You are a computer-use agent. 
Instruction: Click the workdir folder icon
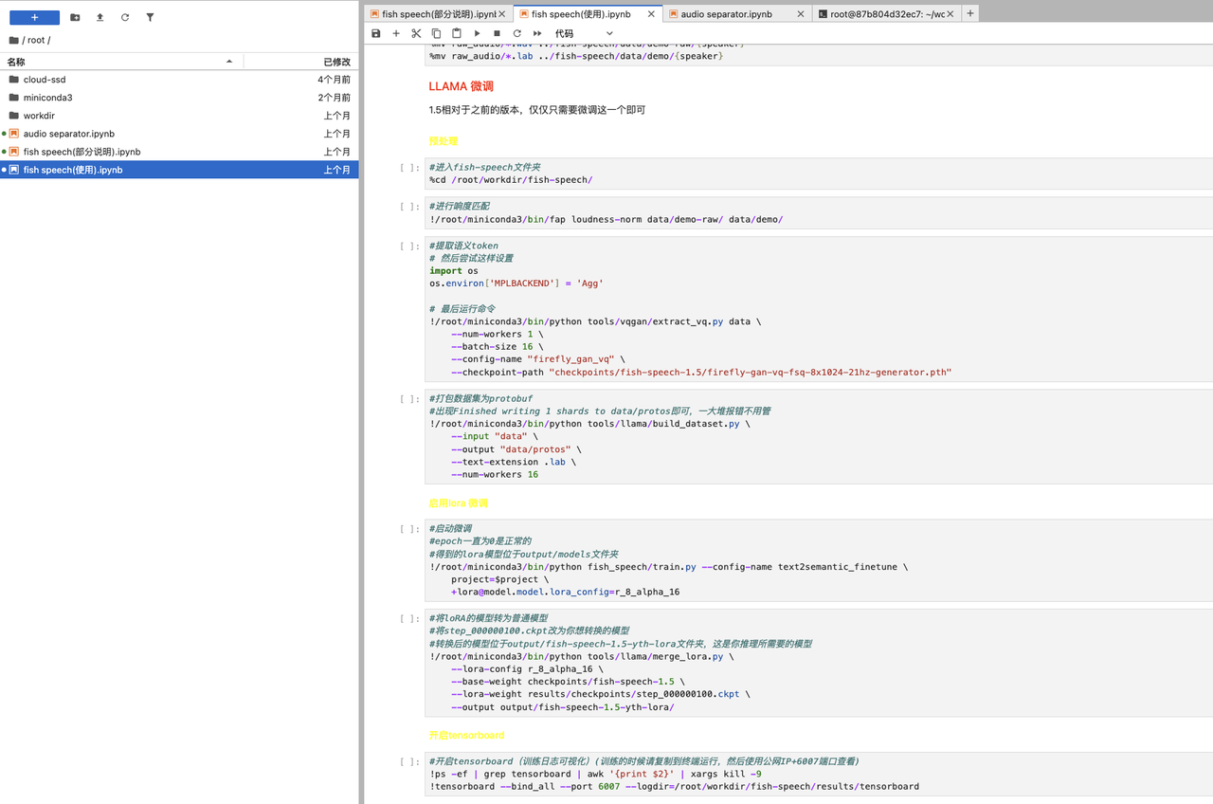pos(14,116)
